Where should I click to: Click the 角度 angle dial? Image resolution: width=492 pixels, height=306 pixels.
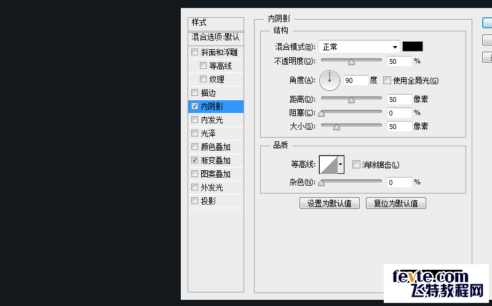pos(330,80)
